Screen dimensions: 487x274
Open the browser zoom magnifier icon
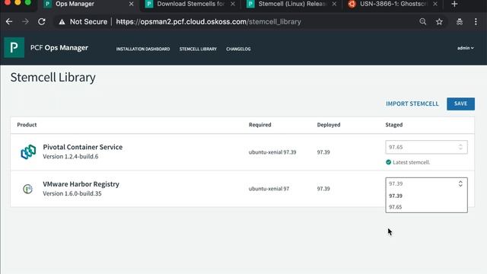[x=423, y=21]
